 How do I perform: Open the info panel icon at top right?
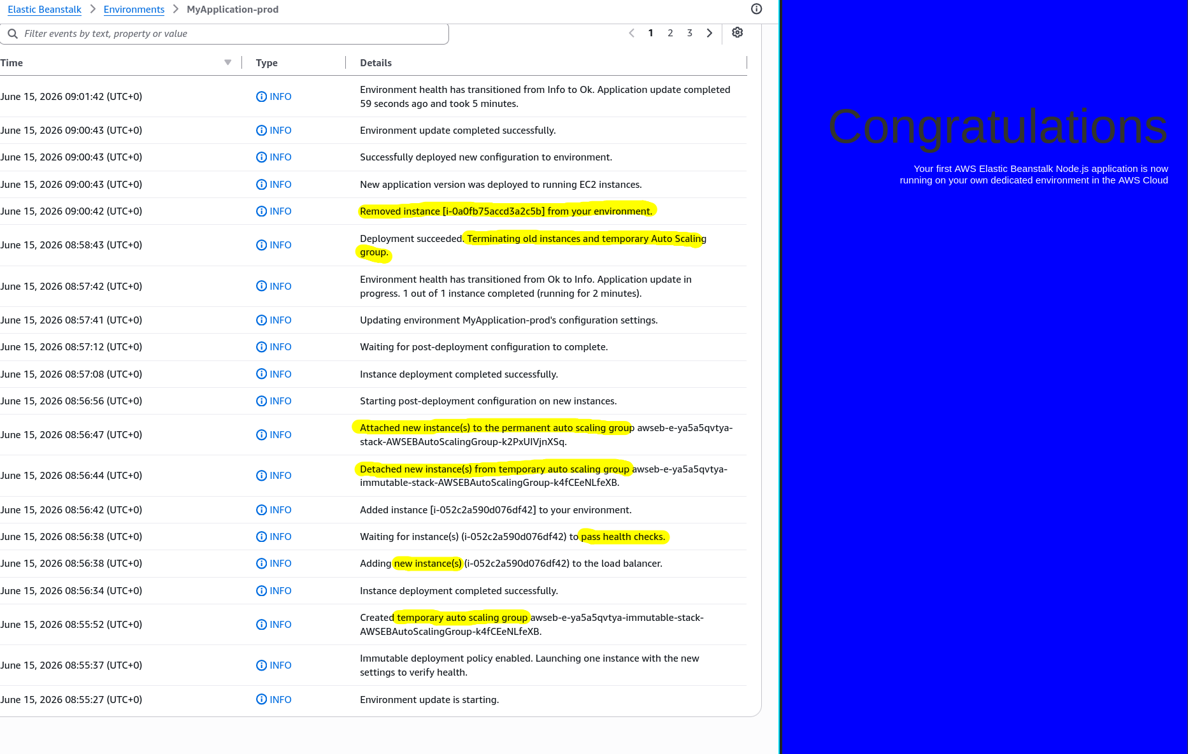coord(756,9)
